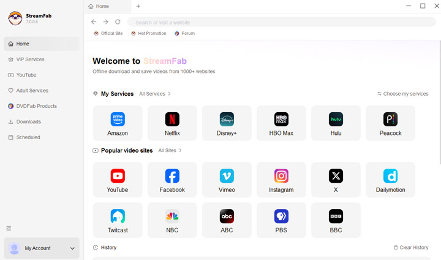The height and width of the screenshot is (260, 441).
Task: Open the Twitcast site tile
Action: (118, 220)
